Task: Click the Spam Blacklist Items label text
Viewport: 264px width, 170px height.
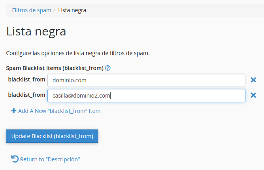Action: [x=55, y=68]
